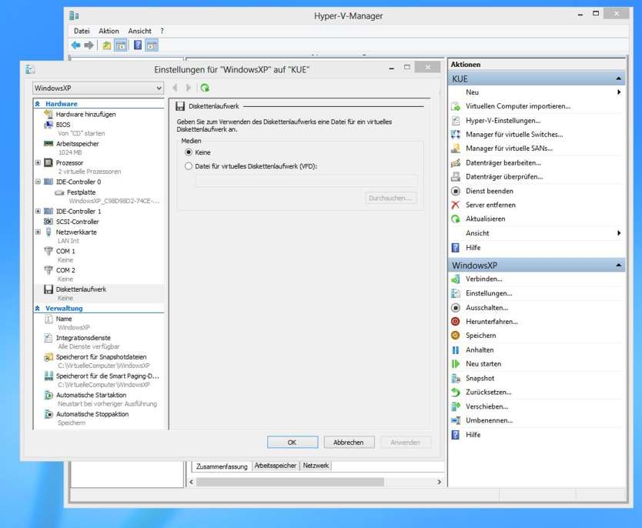The width and height of the screenshot is (642, 528).
Task: Click the Datenträger bearbeiten icon
Action: pyautogui.click(x=455, y=163)
